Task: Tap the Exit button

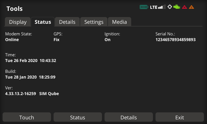Action: tap(180, 117)
